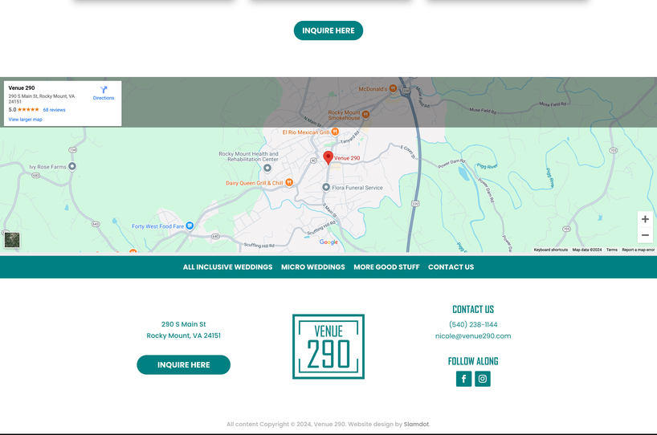This screenshot has width=657, height=435.
Task: Click the red Venue 290 map pin
Action: [328, 157]
